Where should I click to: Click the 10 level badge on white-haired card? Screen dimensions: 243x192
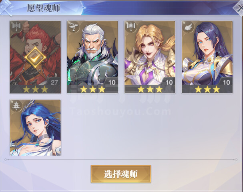pyautogui.click(x=112, y=82)
